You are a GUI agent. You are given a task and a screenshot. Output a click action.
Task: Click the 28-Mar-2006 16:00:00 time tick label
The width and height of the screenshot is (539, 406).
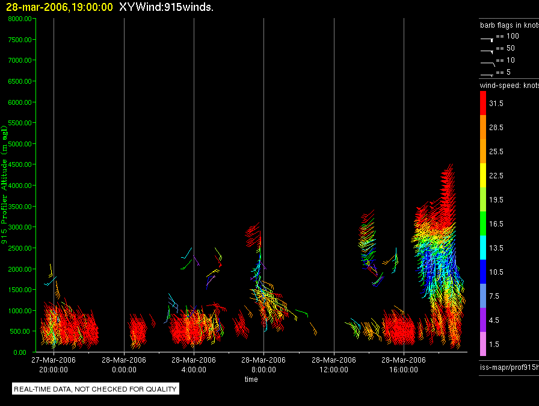[x=404, y=364]
